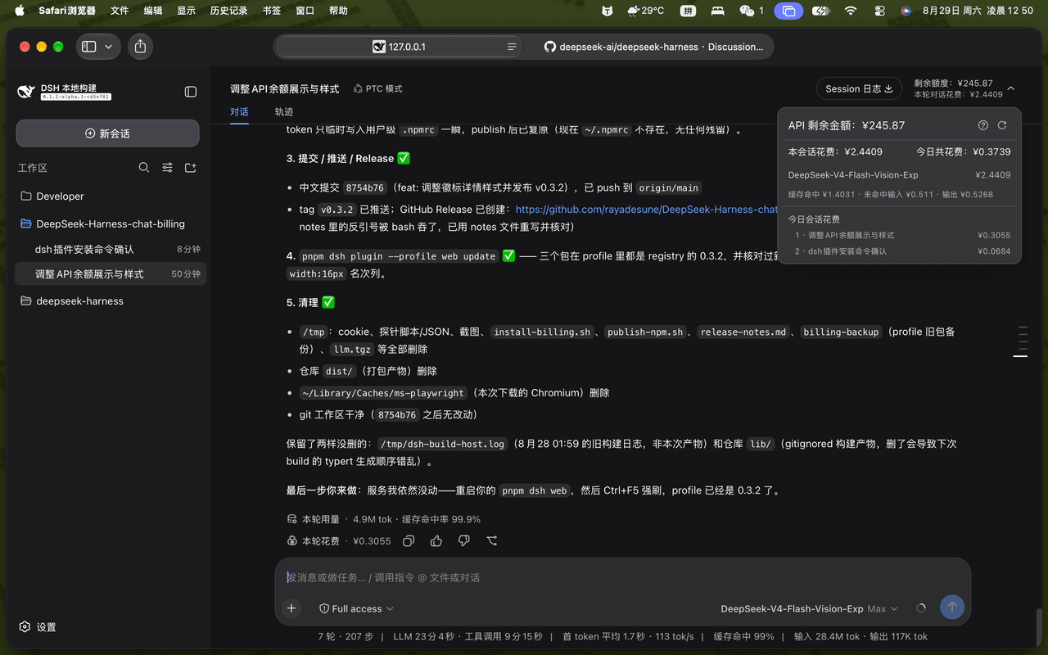Select the 调整 API余额展示与样式 conversation
This screenshot has width=1048, height=655.
[x=111, y=274]
